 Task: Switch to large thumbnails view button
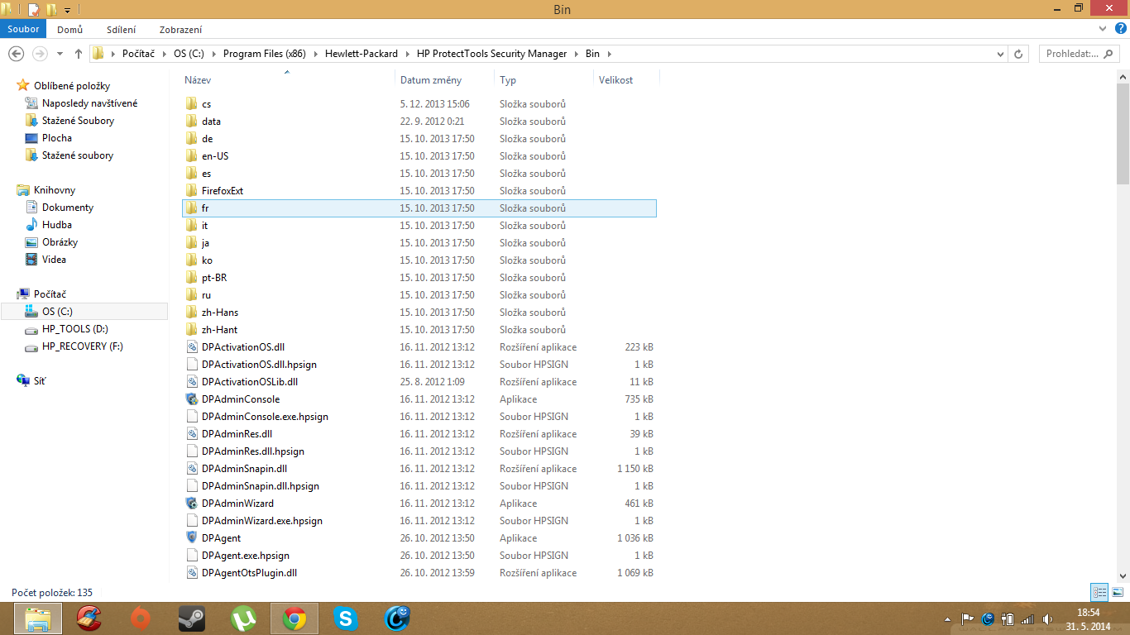[x=1117, y=592]
